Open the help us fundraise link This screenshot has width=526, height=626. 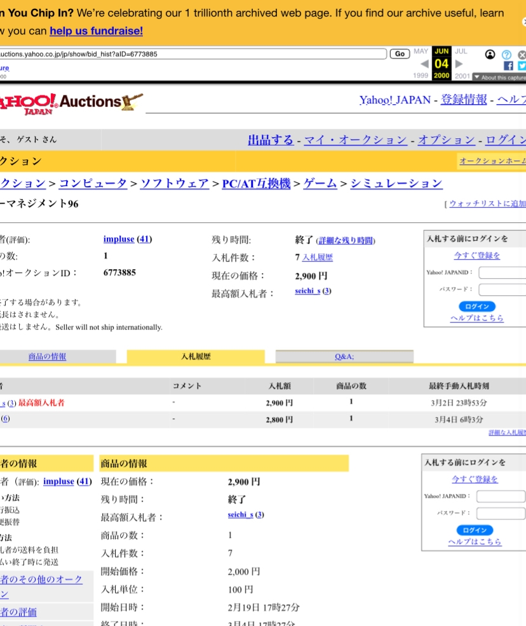click(97, 30)
